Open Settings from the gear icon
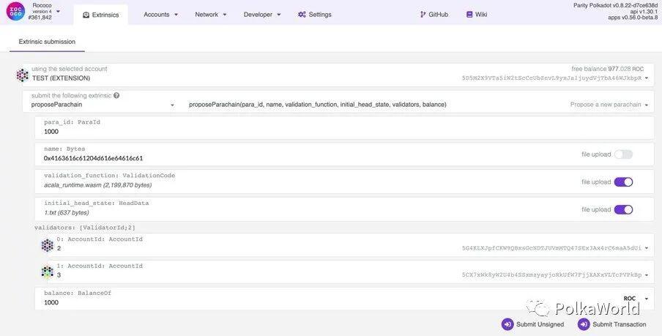The height and width of the screenshot is (336, 662). point(302,15)
